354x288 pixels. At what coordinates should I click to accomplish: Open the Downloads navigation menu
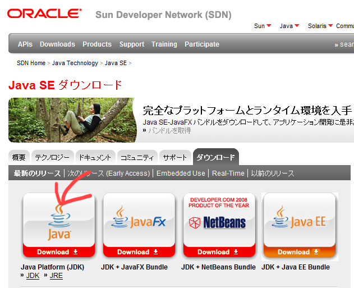point(57,44)
